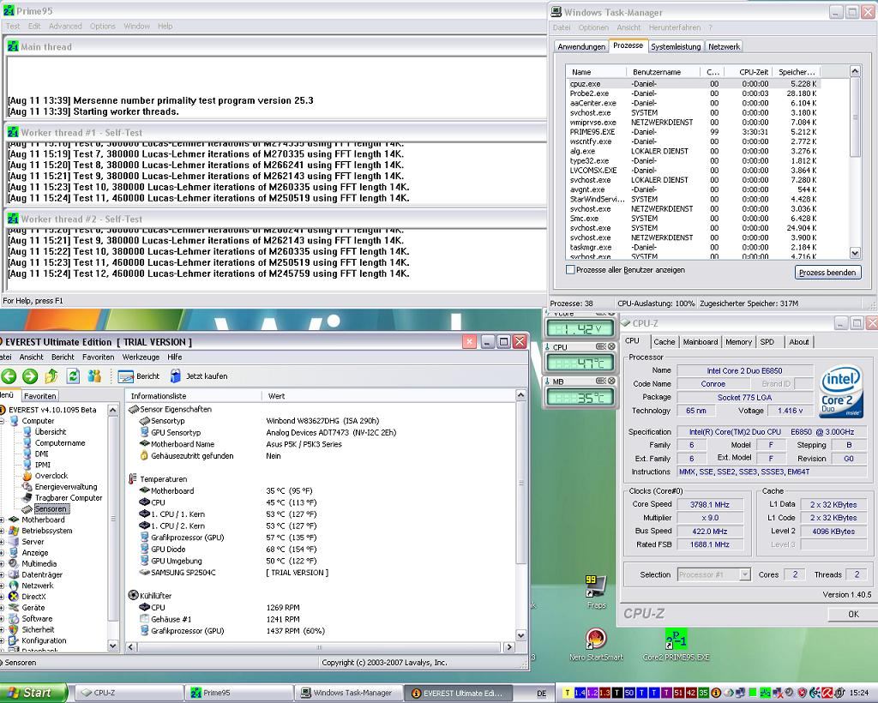Click the green Forward arrow in EVEREST toolbar
The width and height of the screenshot is (878, 703).
pyautogui.click(x=30, y=376)
